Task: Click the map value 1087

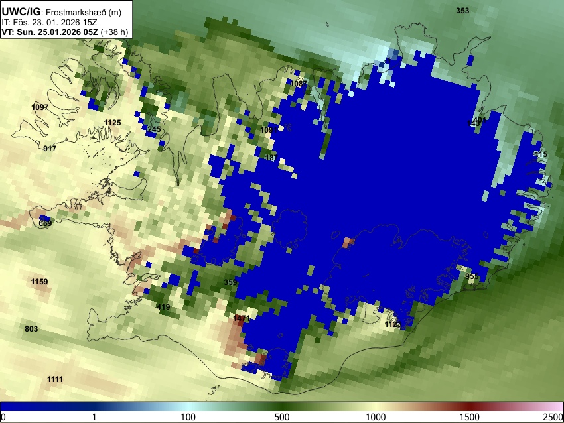Action: [299, 84]
